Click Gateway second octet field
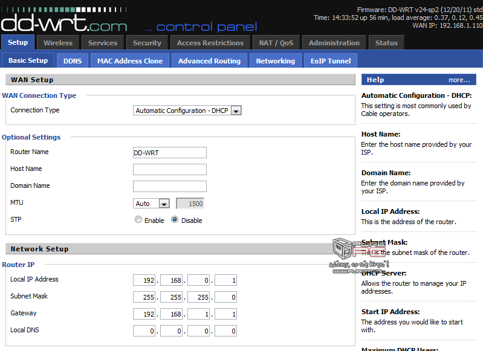Image resolution: width=483 pixels, height=351 pixels. click(171, 314)
